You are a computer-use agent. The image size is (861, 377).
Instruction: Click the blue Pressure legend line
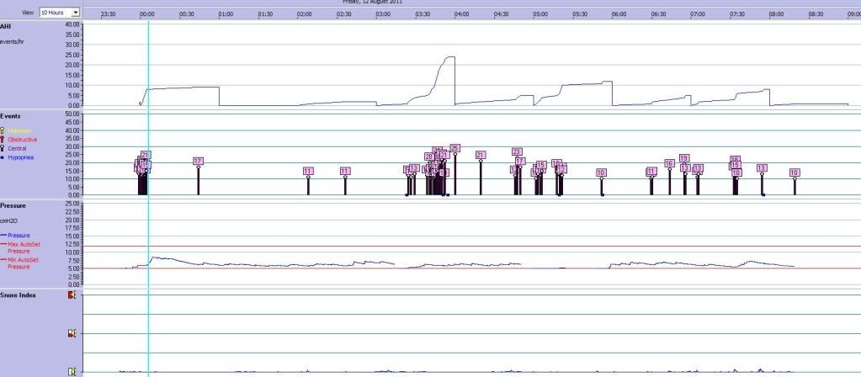(x=3, y=236)
